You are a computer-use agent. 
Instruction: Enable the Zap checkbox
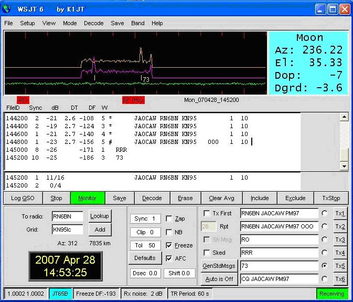[169, 218]
